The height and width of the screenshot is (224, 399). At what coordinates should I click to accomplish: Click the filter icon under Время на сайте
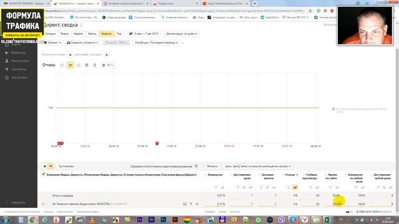pyautogui.click(x=330, y=187)
